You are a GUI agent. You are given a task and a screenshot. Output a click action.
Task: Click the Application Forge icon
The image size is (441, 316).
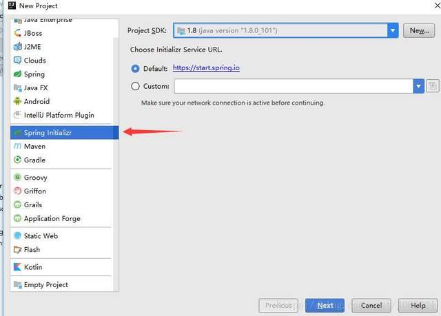tap(17, 218)
